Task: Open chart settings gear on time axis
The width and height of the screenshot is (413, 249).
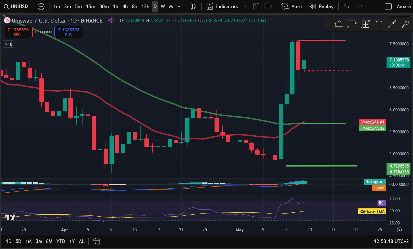Action: coord(399,230)
